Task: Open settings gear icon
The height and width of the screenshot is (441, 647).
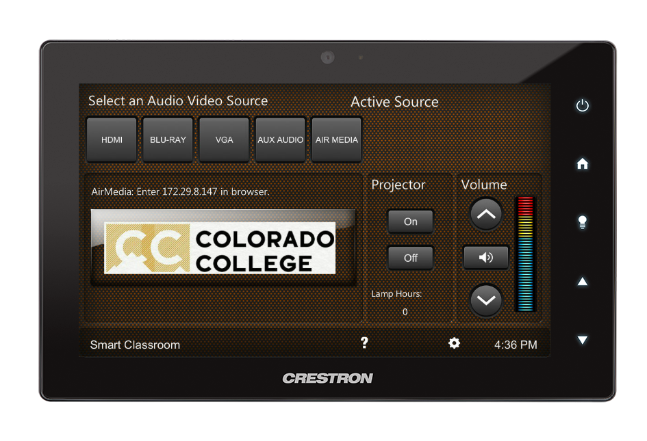Action: point(454,343)
